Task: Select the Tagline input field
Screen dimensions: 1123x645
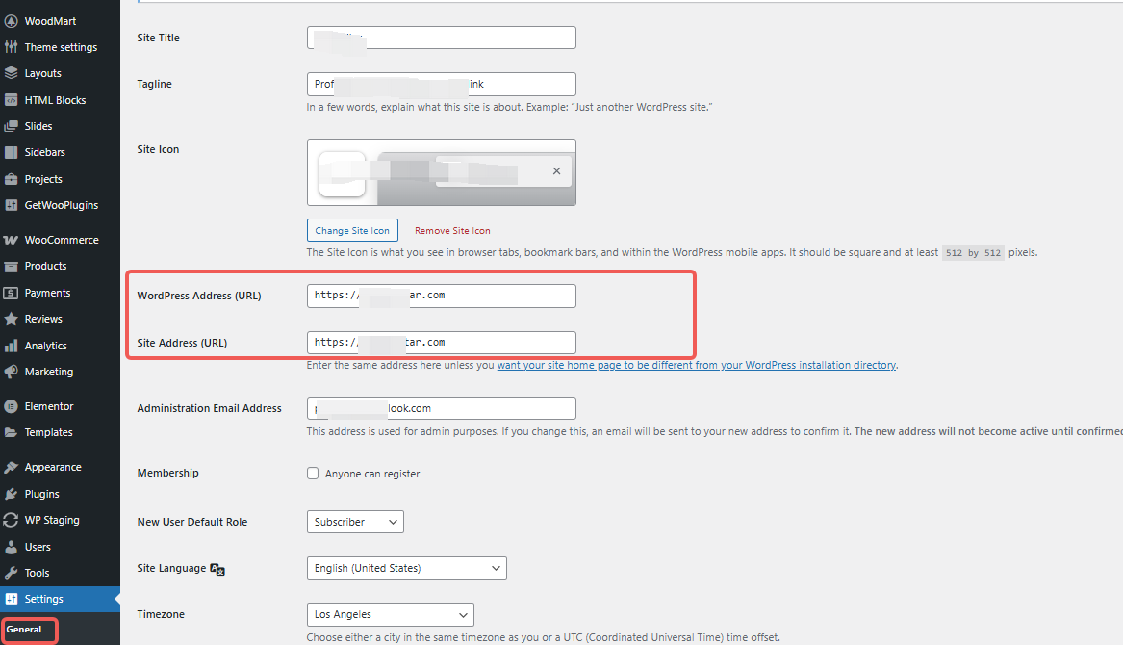Action: 441,84
